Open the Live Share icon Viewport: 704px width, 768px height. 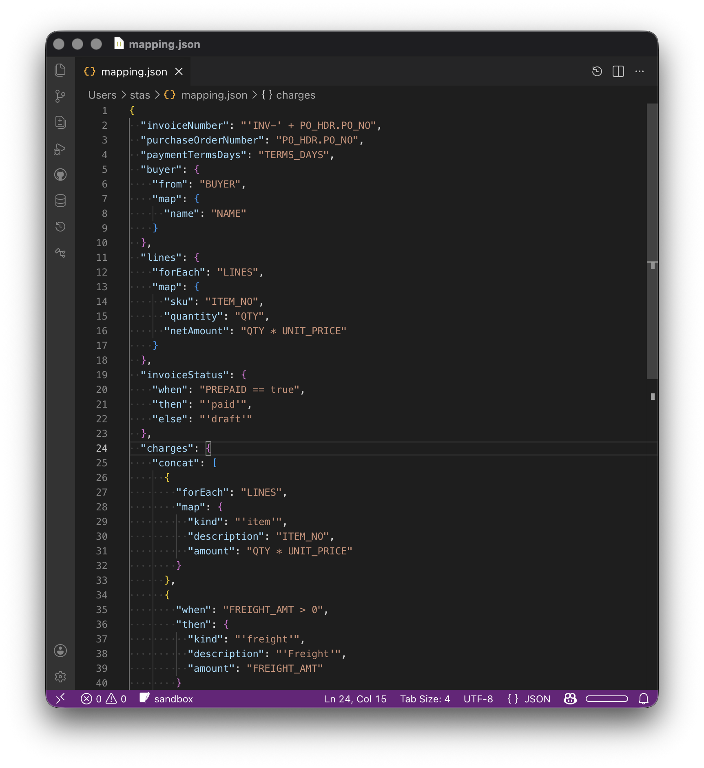click(60, 253)
